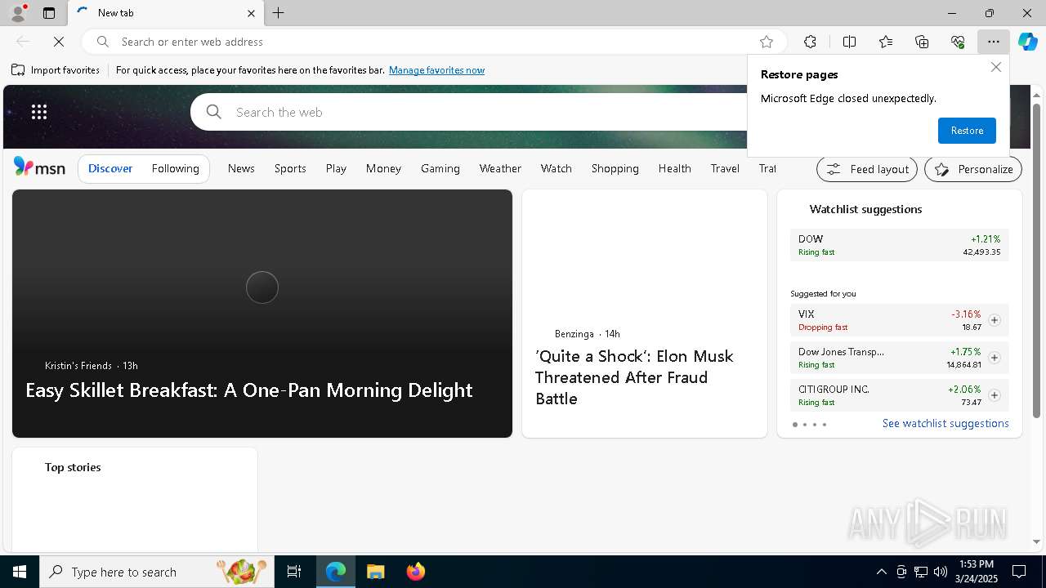Open the notification center icon
The height and width of the screenshot is (588, 1046).
tap(1019, 572)
